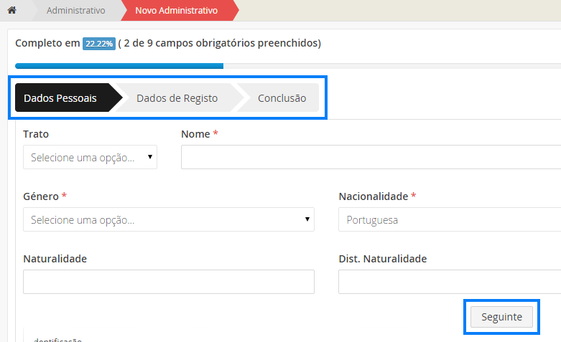Click the Nacionalidade field showing Portuguesa
Screen dimensions: 561x342
pos(449,220)
